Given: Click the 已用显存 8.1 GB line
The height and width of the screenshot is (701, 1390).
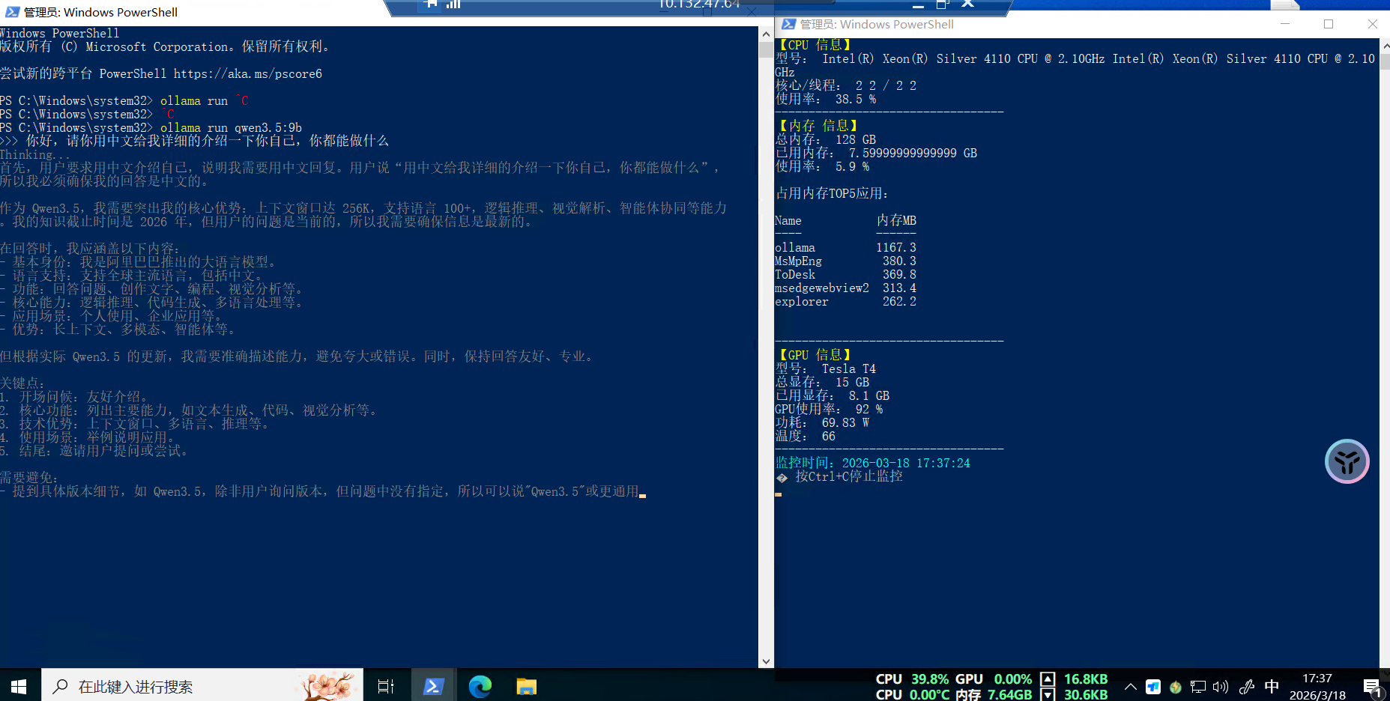Looking at the screenshot, I should [833, 395].
